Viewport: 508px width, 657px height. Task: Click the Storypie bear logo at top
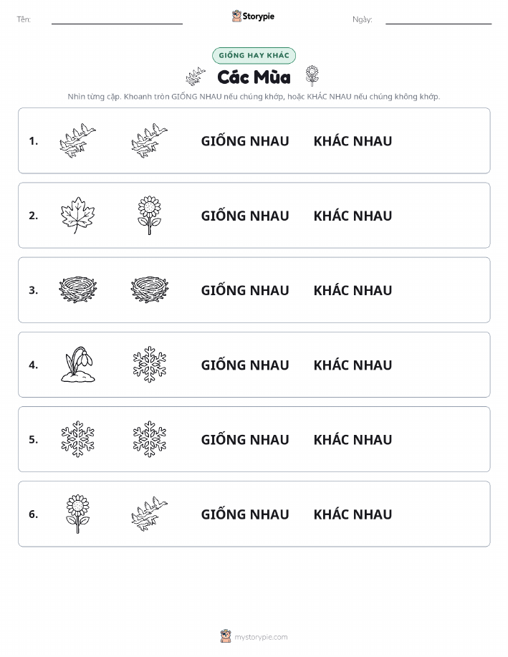pyautogui.click(x=237, y=16)
